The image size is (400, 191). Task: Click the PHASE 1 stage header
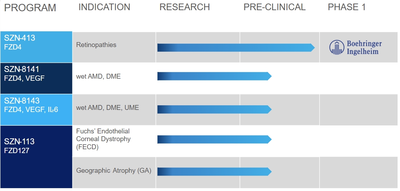[x=347, y=7]
